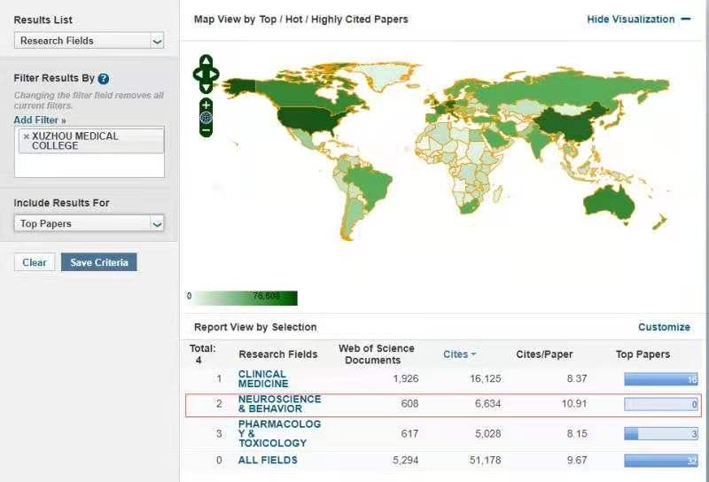
Task: Click the ALL FIELDS Top Papers bar
Action: tap(661, 461)
